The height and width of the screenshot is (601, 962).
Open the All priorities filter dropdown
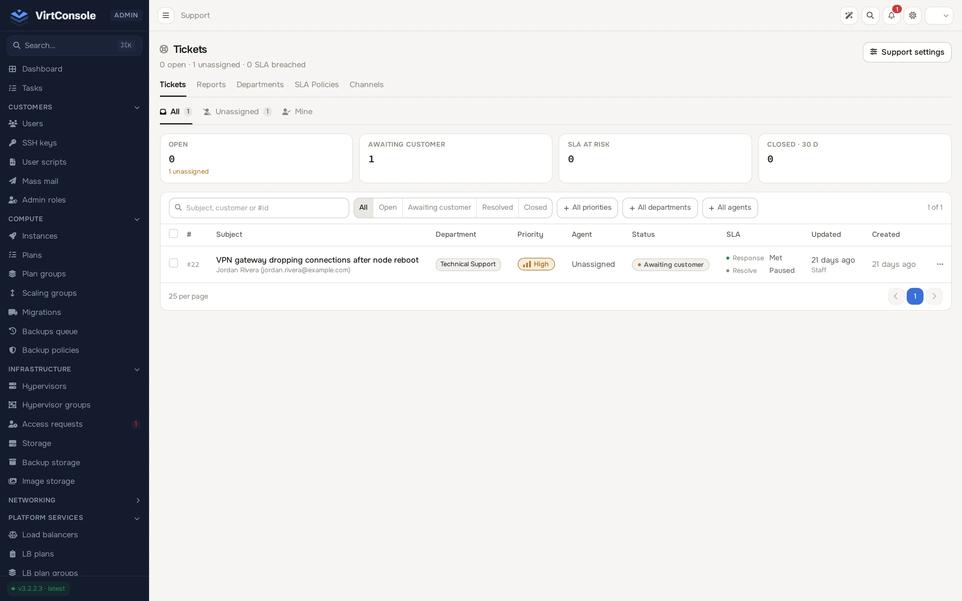click(x=587, y=207)
